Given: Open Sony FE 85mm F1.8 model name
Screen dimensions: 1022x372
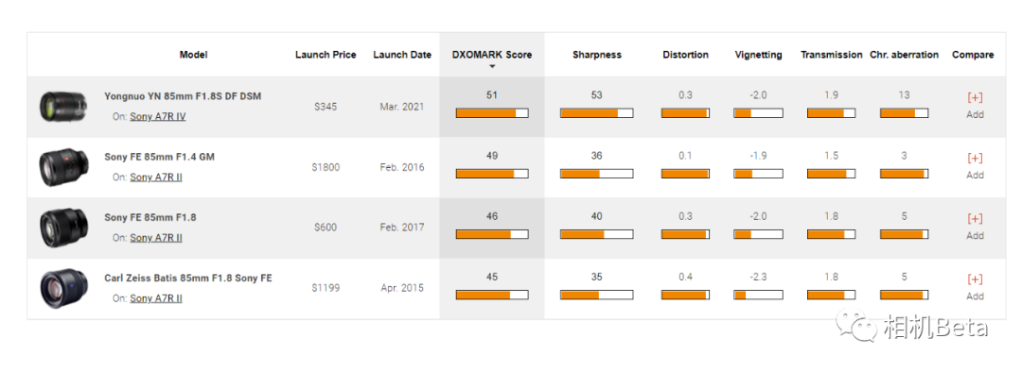Looking at the screenshot, I should coord(150,217).
